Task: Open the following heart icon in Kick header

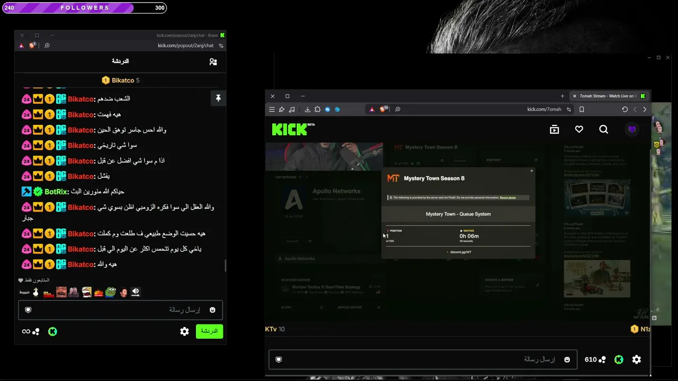Action: pos(579,130)
